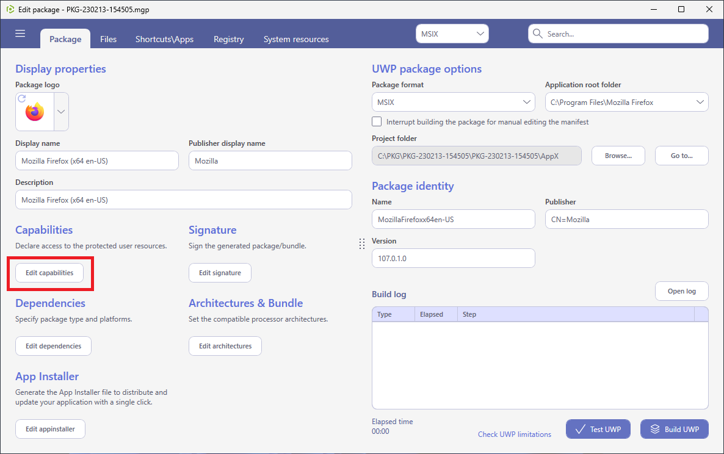Screen dimensions: 724x454
Task: Open the Shortcuts\Apps tab
Action: coord(164,39)
